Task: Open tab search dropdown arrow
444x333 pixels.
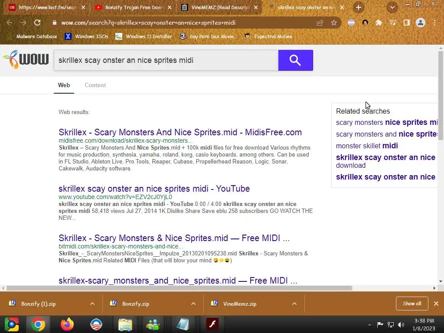Action: point(392,7)
